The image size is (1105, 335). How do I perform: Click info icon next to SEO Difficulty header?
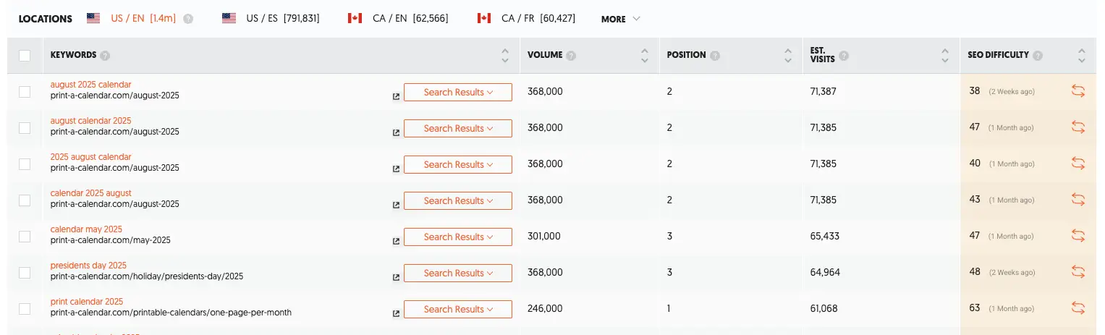[x=1038, y=56]
